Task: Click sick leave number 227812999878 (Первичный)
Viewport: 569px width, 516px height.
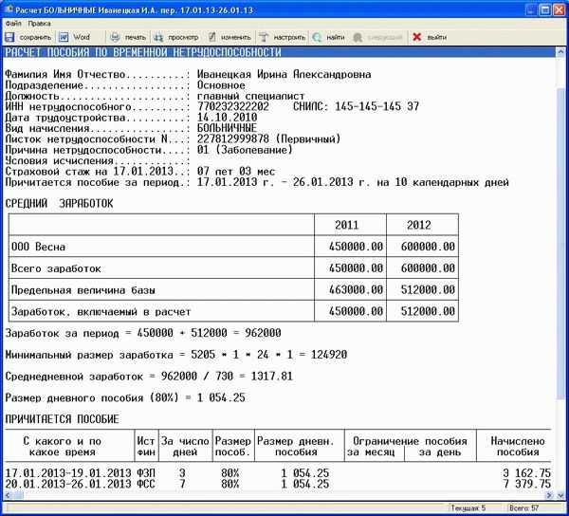Action: [269, 139]
